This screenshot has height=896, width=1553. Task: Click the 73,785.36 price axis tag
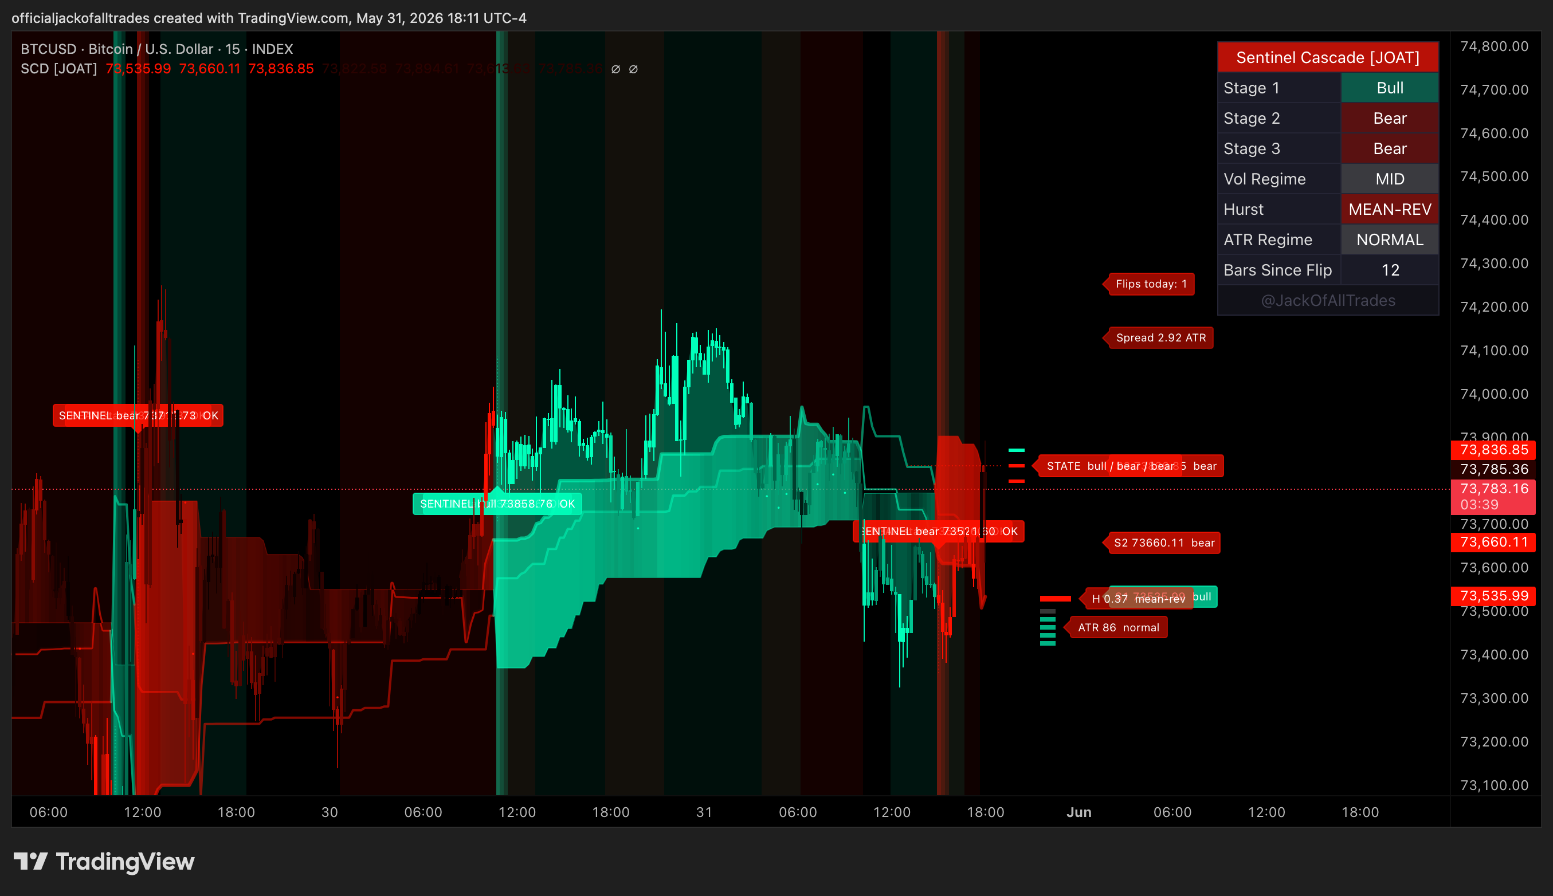1493,469
